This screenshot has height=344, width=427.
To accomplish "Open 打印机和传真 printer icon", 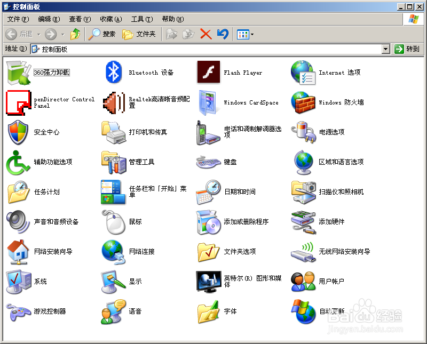I will 114,133.
